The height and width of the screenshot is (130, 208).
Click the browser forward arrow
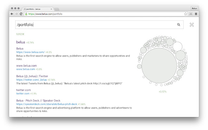16,14
